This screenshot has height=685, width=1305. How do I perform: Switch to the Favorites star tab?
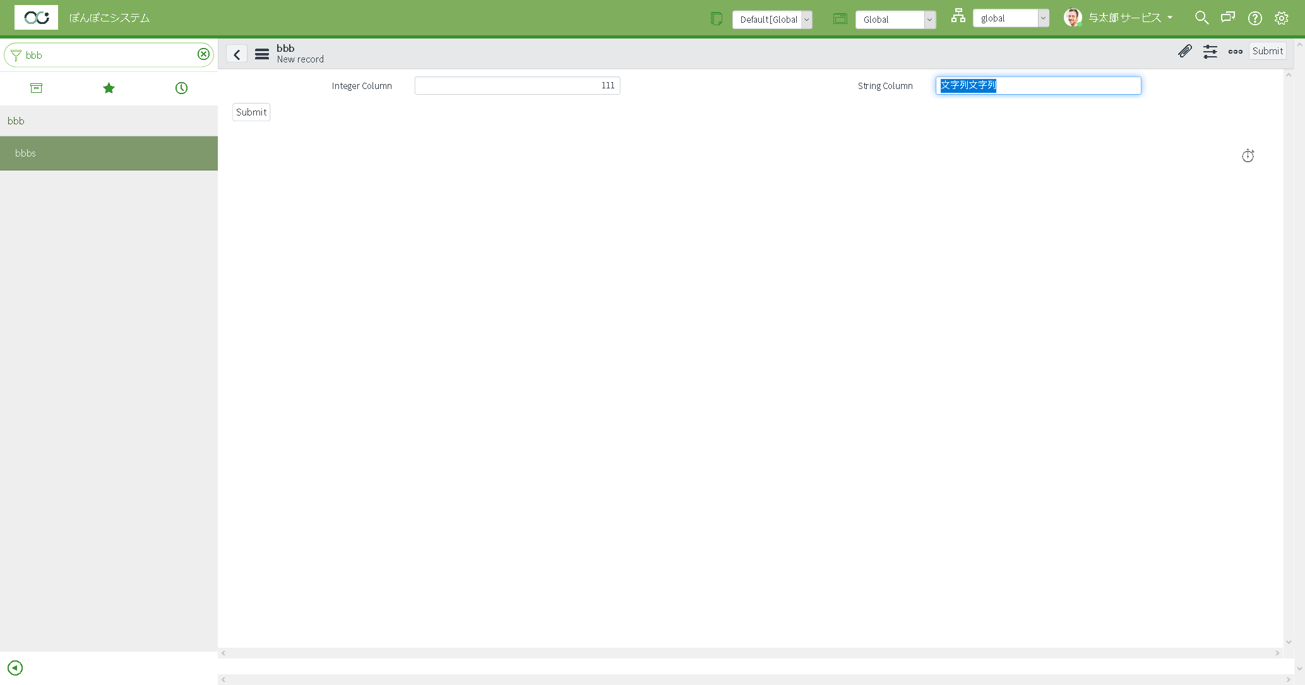point(109,88)
